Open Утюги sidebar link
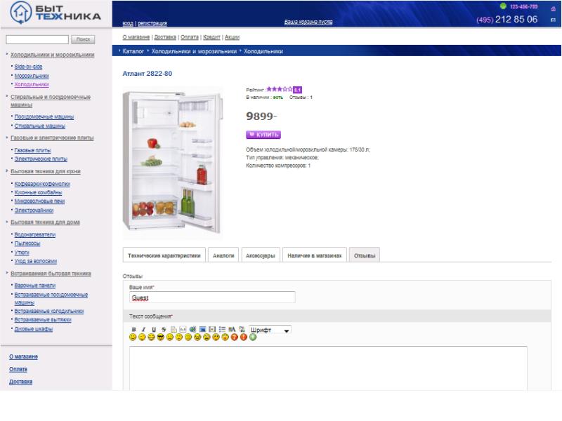Screen dimensions: 562x421 click(x=22, y=253)
